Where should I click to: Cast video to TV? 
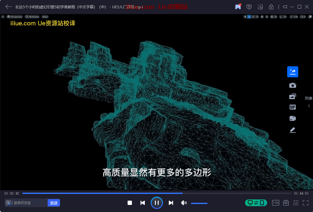249,7
